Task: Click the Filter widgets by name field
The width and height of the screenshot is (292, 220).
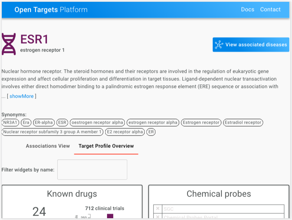Action: click(92, 170)
